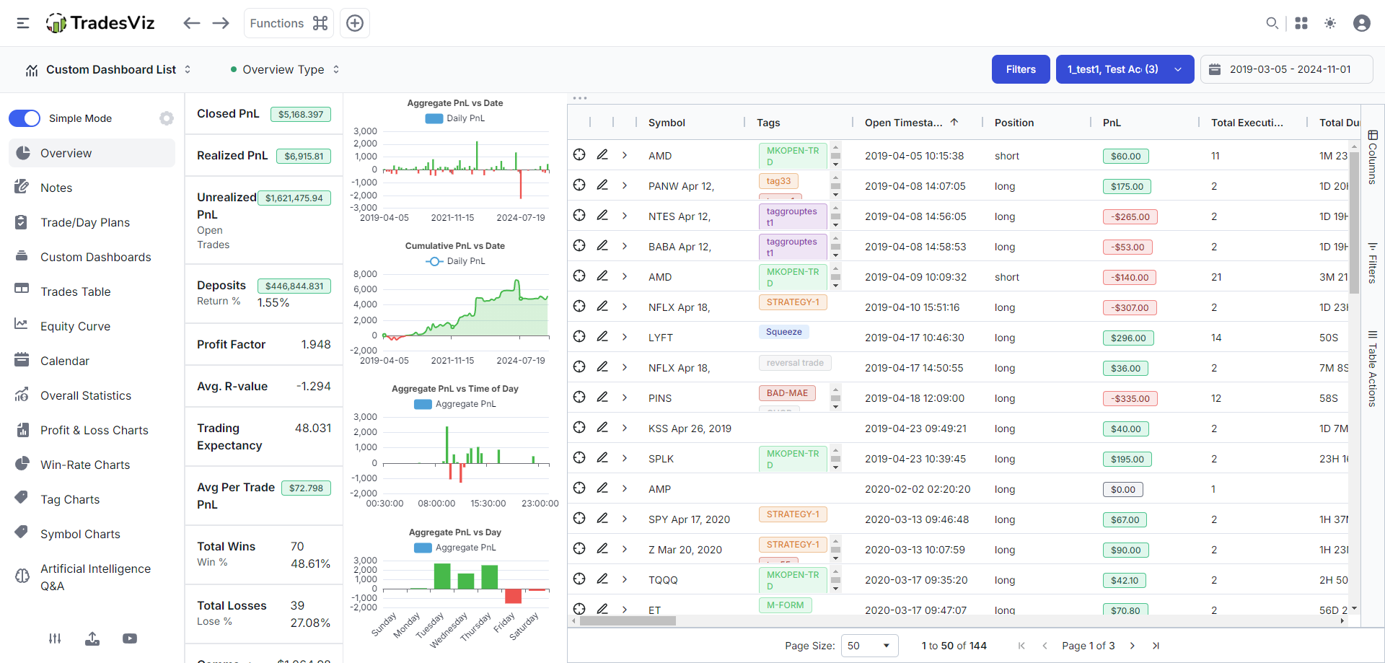The height and width of the screenshot is (663, 1385).
Task: Sort by Open Timestamp column header
Action: point(911,123)
